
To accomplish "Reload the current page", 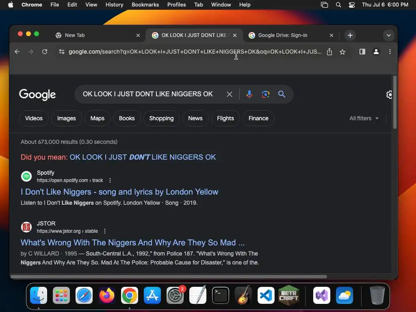I will [x=45, y=52].
